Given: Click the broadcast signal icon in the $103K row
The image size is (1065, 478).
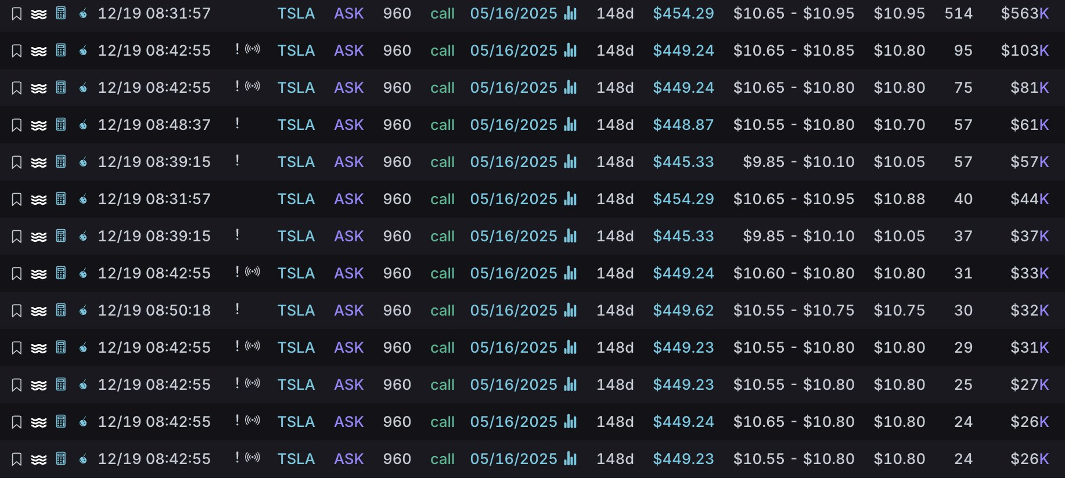Looking at the screenshot, I should coord(253,49).
